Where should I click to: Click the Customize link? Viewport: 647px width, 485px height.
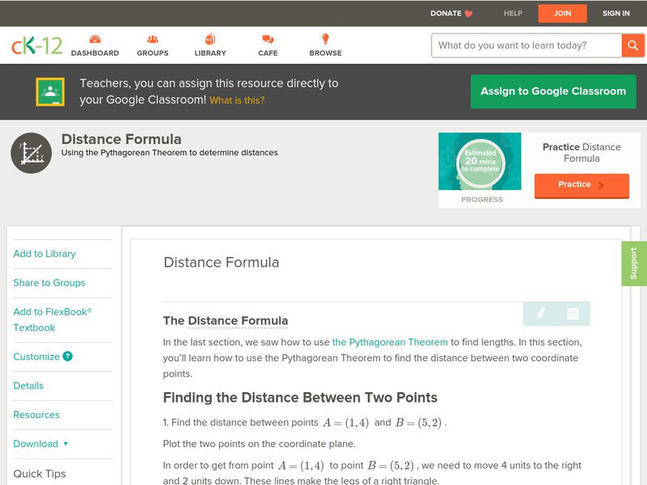pos(36,356)
